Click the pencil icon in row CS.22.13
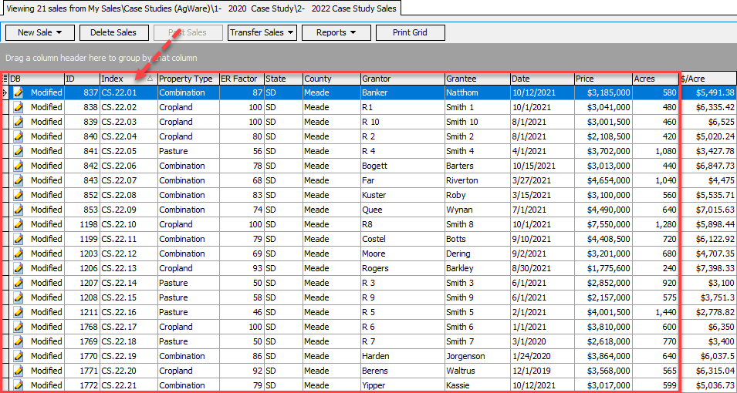 pos(19,268)
